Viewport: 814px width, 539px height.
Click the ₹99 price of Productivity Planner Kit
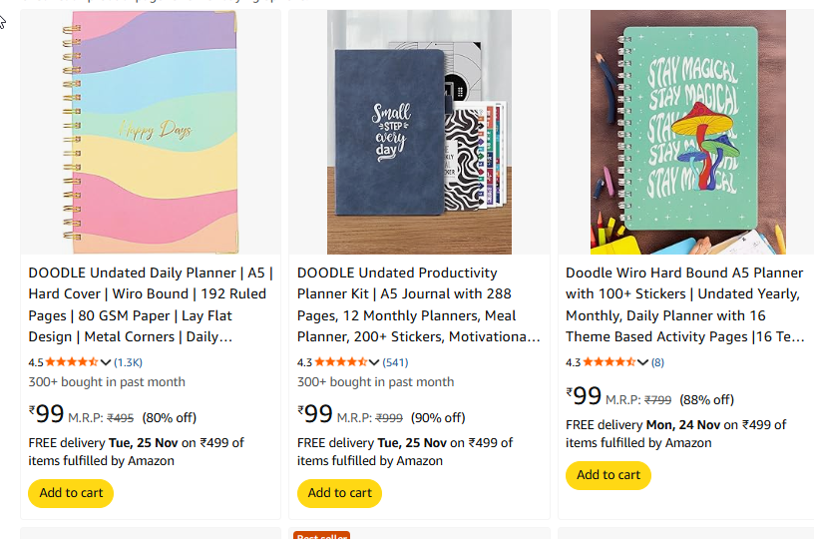point(315,414)
